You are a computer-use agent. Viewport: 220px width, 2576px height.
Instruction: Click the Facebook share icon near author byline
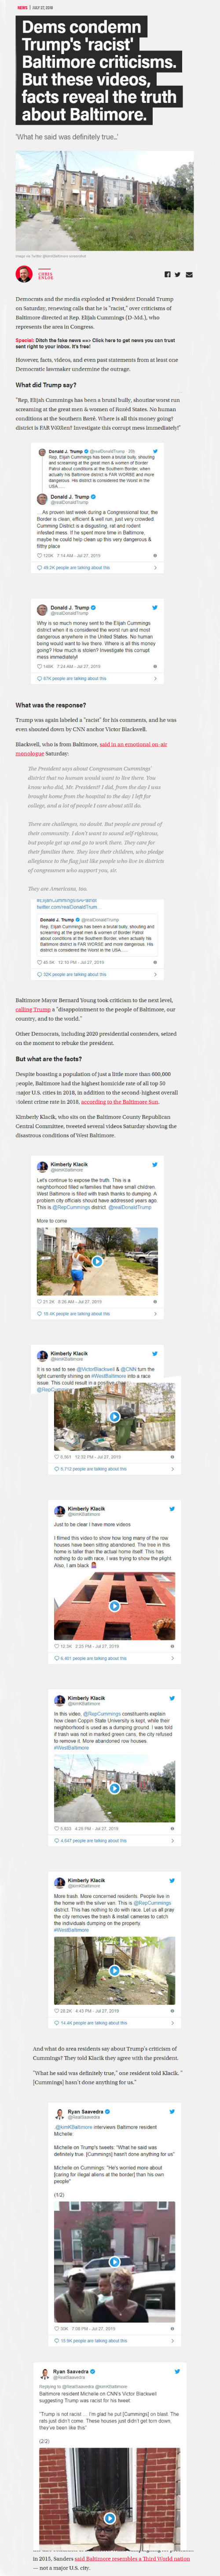click(x=167, y=274)
